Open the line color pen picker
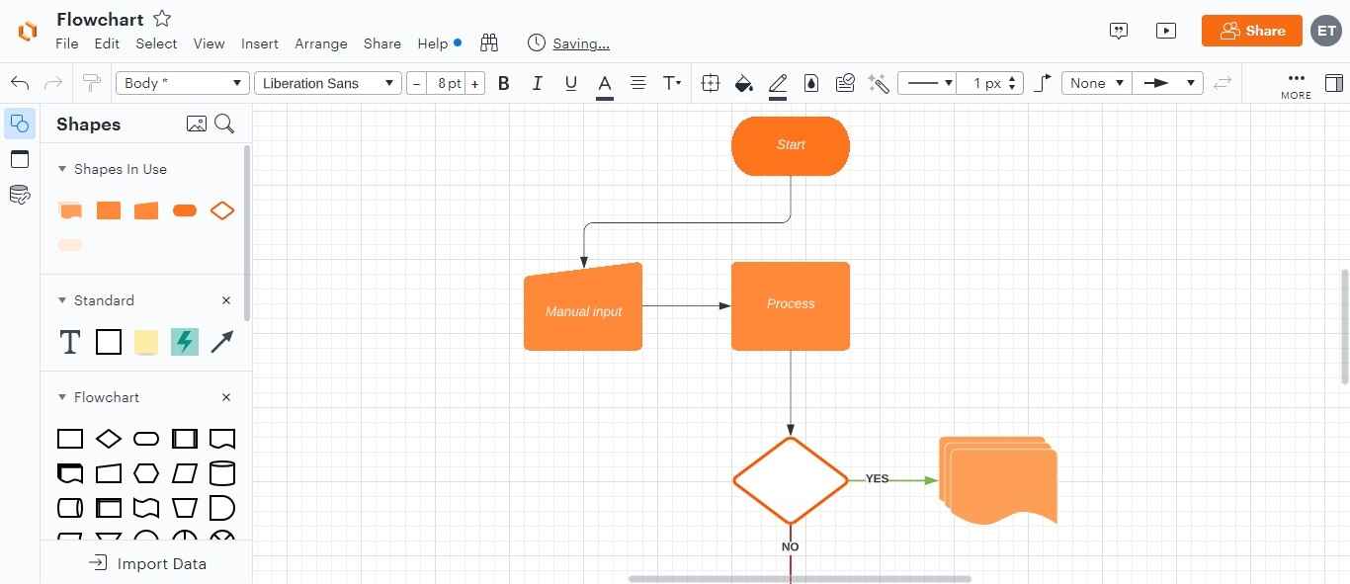The width and height of the screenshot is (1350, 584). [x=778, y=85]
